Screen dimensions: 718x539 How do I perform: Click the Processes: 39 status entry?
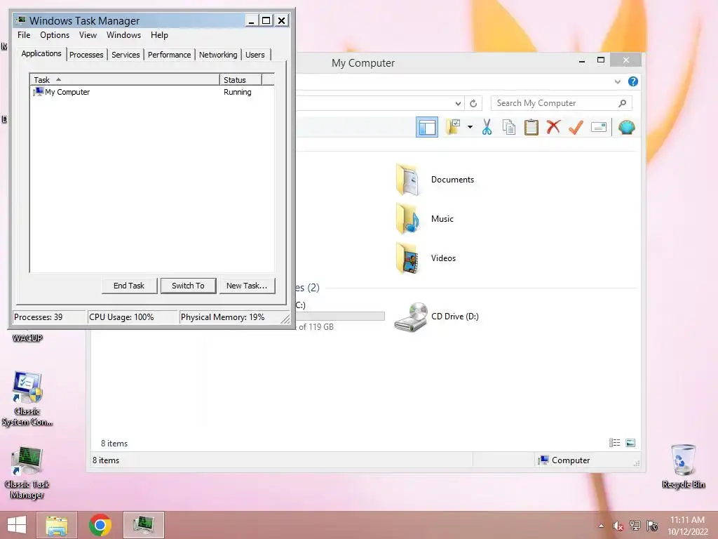point(49,317)
